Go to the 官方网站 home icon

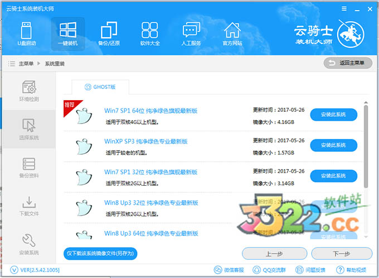coord(232,34)
